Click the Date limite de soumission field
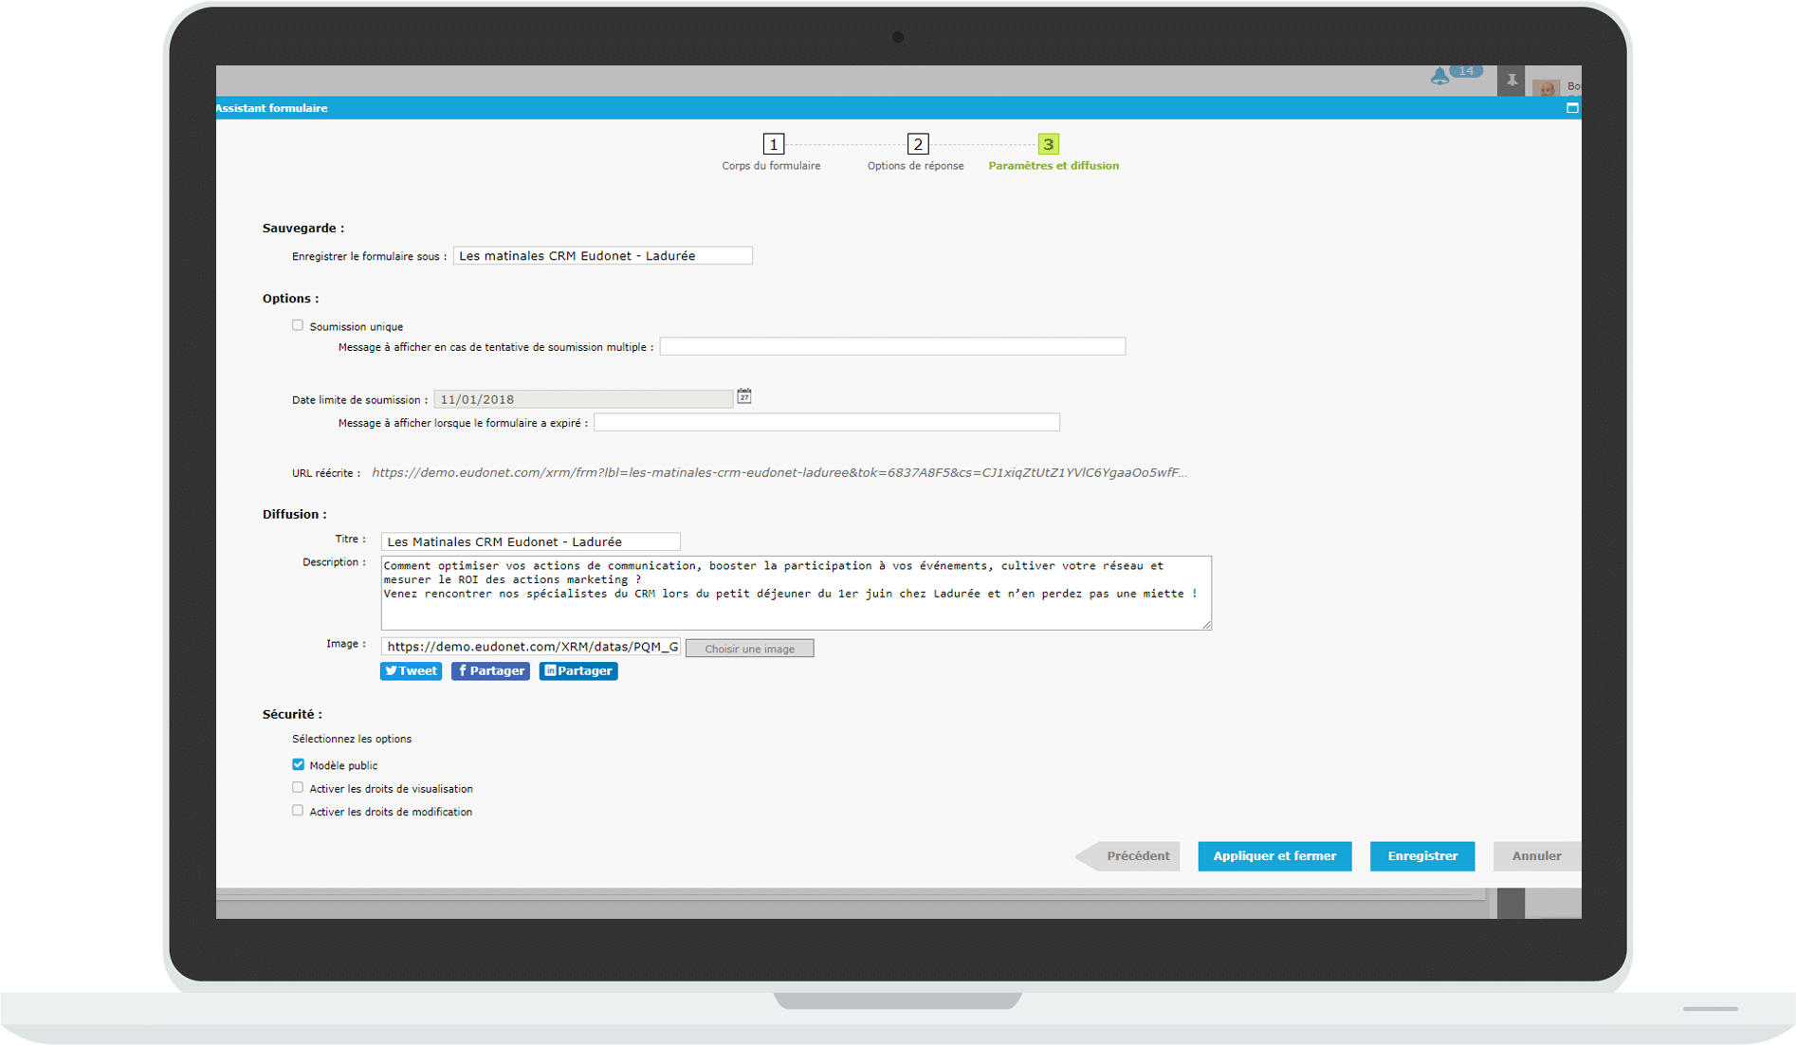1796x1045 pixels. pyautogui.click(x=583, y=399)
